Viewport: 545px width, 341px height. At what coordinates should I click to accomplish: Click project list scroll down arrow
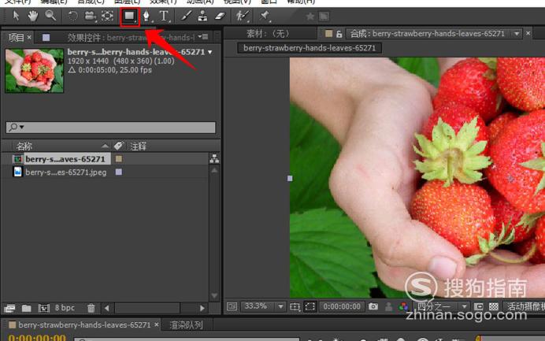coord(214,296)
